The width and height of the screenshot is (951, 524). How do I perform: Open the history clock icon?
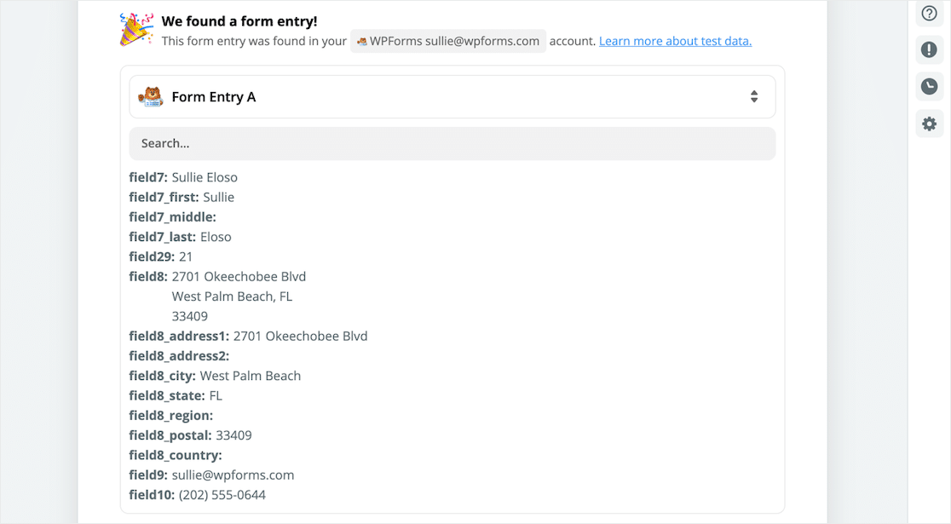pyautogui.click(x=929, y=87)
